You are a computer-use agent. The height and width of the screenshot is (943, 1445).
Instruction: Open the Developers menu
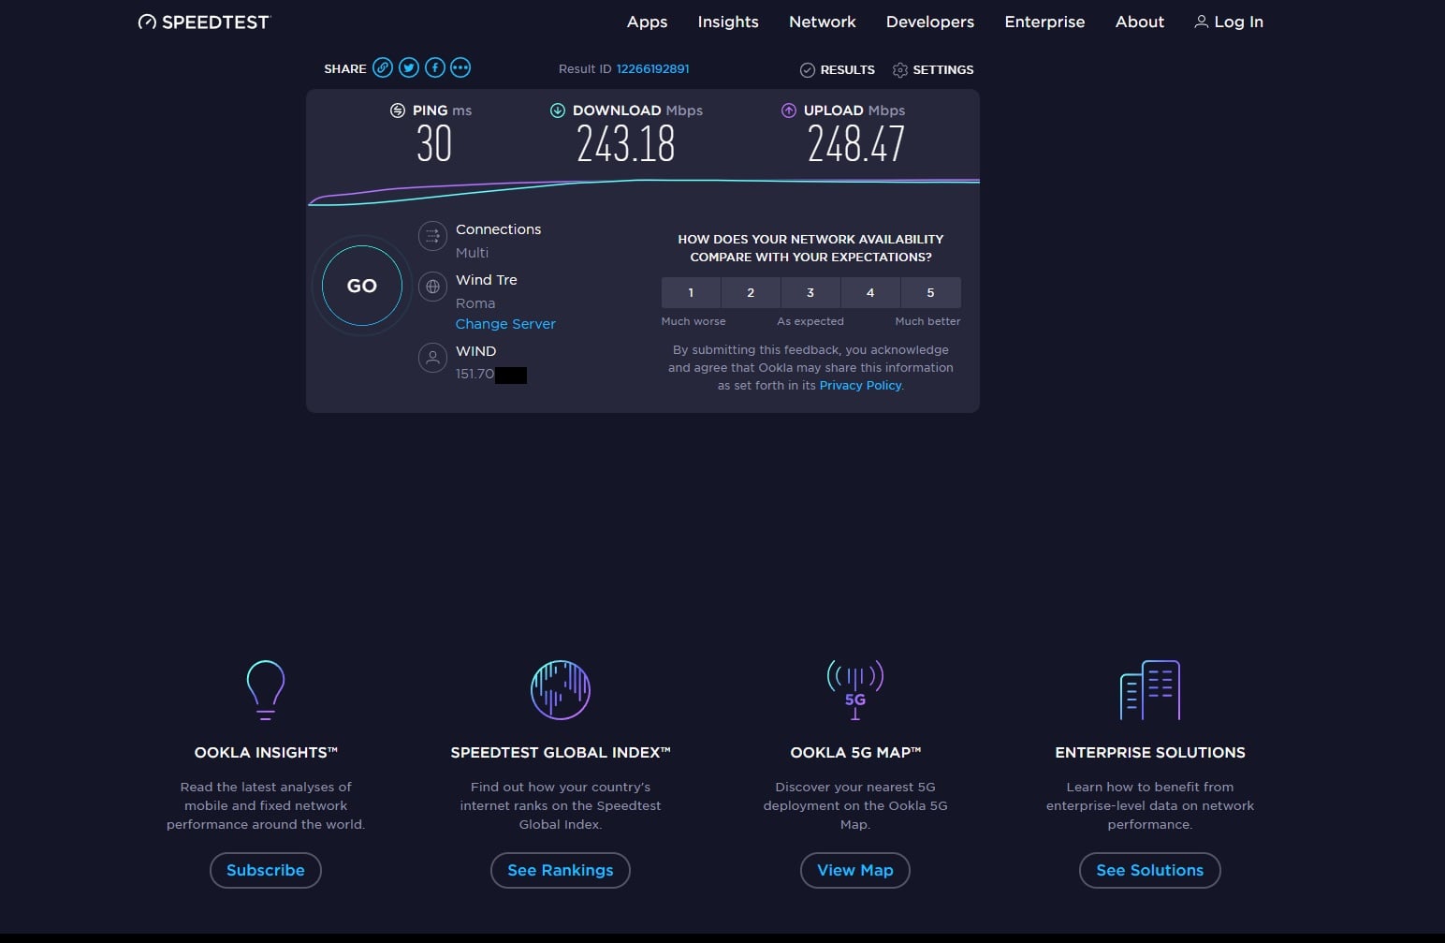tap(930, 22)
